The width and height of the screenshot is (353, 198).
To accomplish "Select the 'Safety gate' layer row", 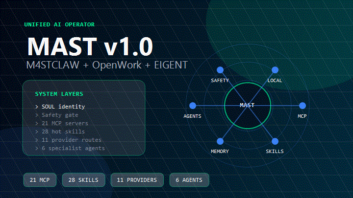I will pyautogui.click(x=57, y=115).
